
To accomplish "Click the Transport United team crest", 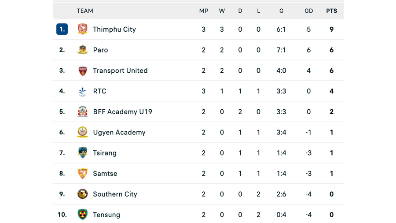I will pos(83,71).
